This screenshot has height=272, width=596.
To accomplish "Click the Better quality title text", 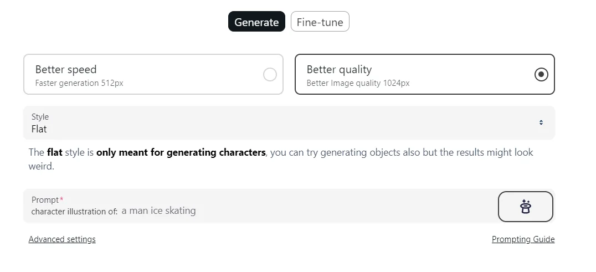I will click(x=339, y=69).
